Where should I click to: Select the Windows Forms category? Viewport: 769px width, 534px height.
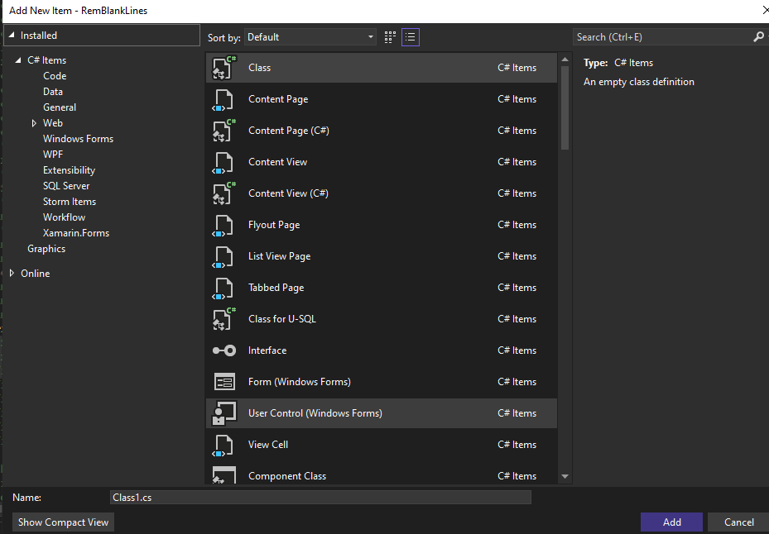pos(78,139)
